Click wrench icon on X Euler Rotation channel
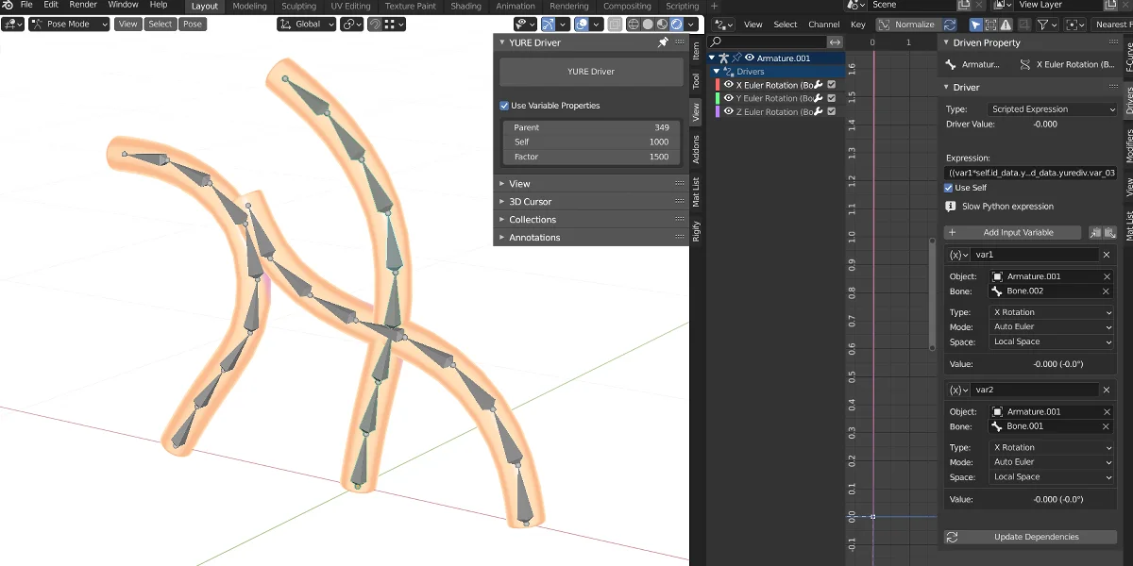 [819, 85]
